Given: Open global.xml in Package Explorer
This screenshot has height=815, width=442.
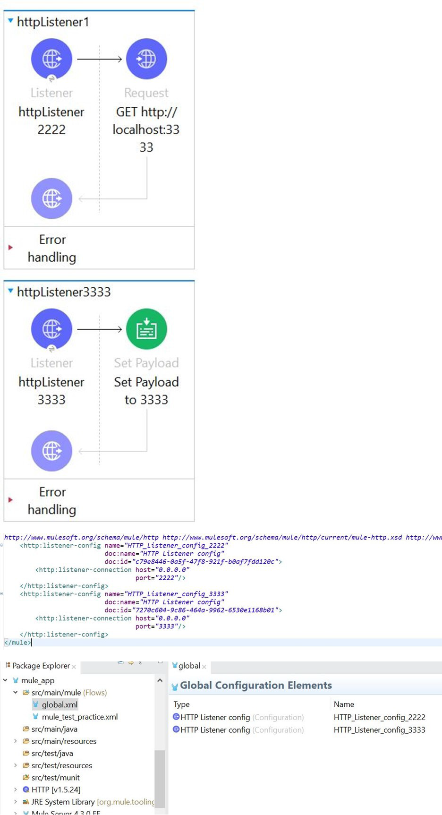Looking at the screenshot, I should coord(59,704).
